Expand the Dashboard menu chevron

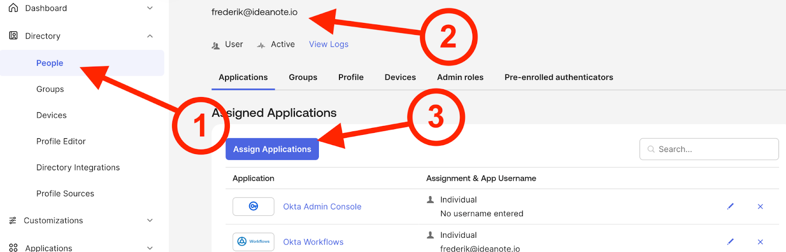click(150, 8)
